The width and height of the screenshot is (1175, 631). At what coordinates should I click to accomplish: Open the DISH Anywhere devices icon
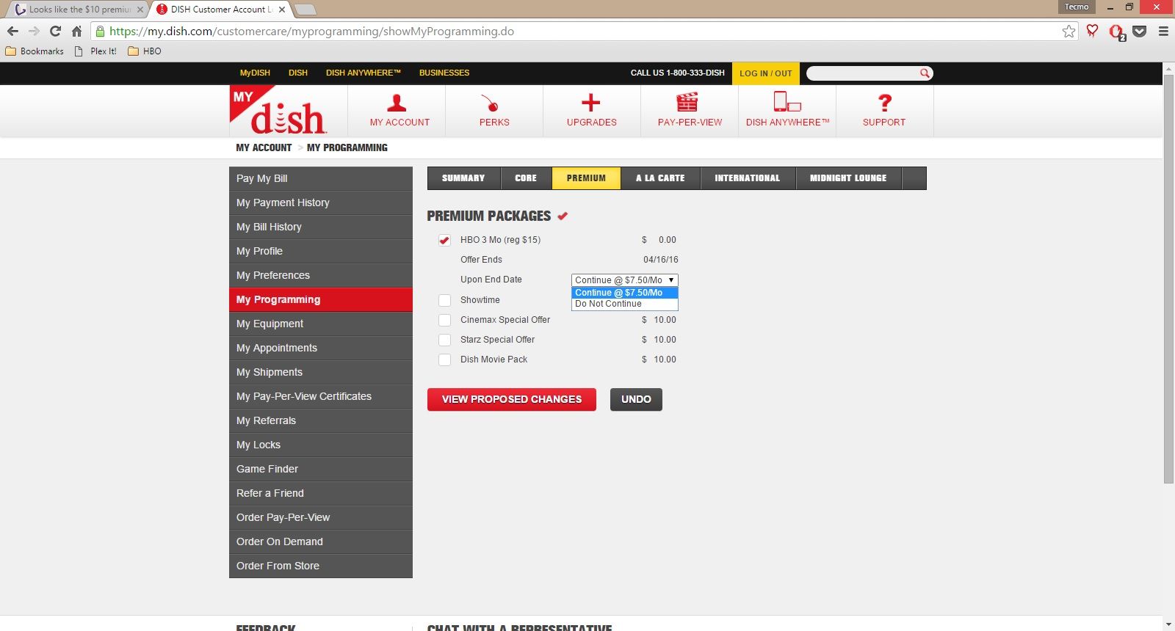787,101
